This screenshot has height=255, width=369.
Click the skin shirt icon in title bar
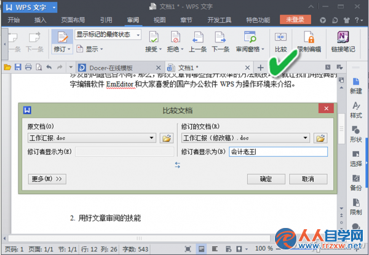click(x=346, y=20)
